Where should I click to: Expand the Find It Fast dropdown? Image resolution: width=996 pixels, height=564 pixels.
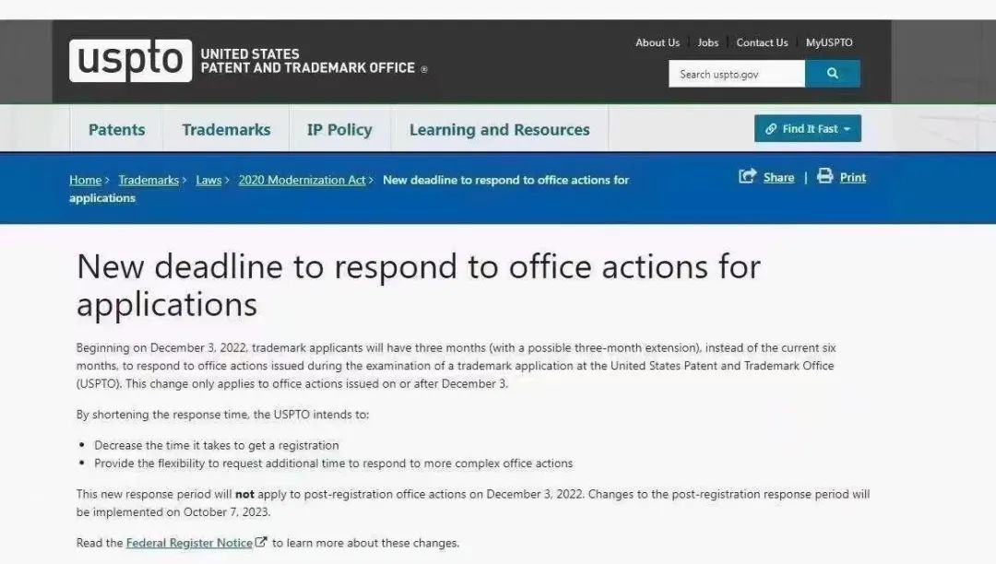(x=807, y=129)
